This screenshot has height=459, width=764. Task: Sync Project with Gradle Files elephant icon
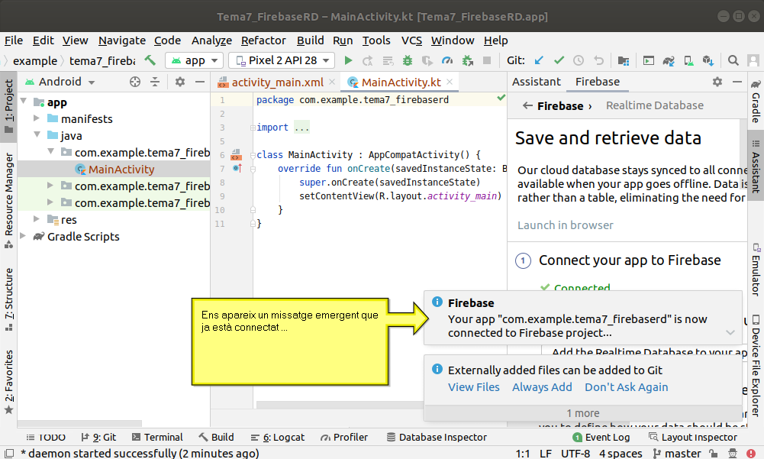pos(669,60)
